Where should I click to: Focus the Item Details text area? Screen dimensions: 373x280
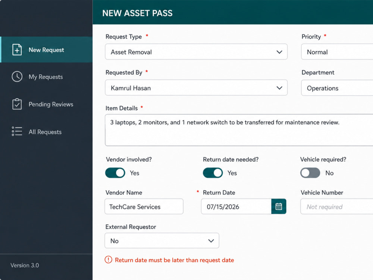(239, 130)
